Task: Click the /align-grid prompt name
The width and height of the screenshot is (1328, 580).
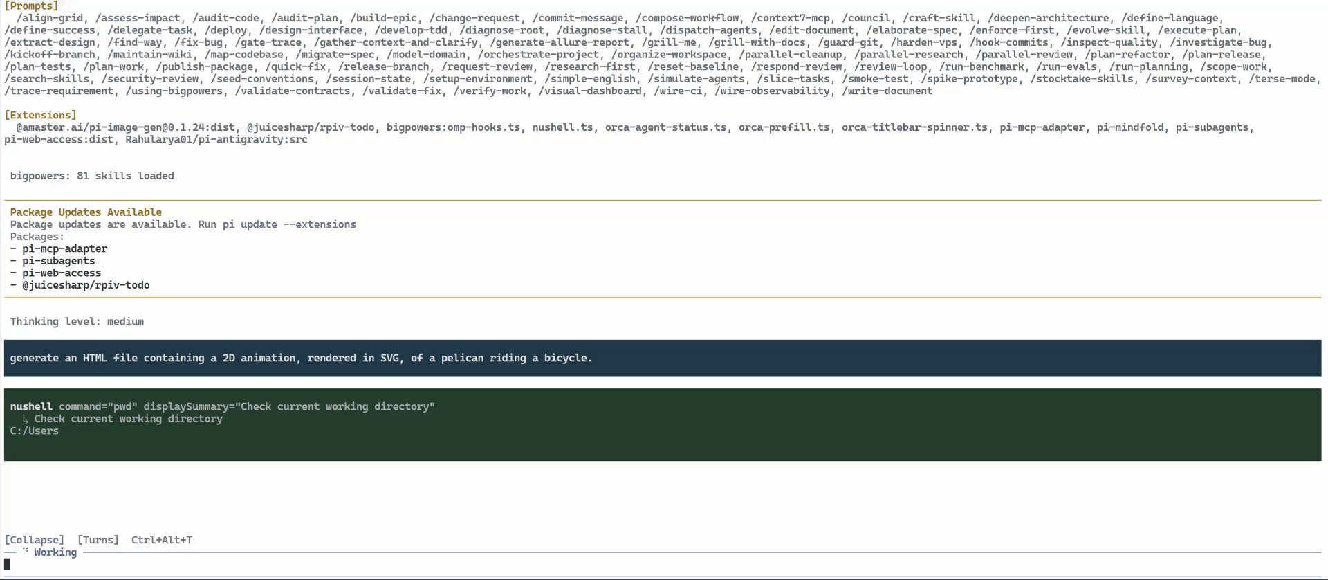Action: 50,18
